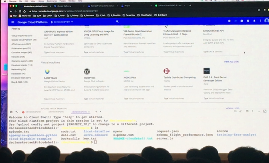Launch the Cloud Shell code editor pencil icon
This screenshot has width=269, height=163.
tap(240, 111)
